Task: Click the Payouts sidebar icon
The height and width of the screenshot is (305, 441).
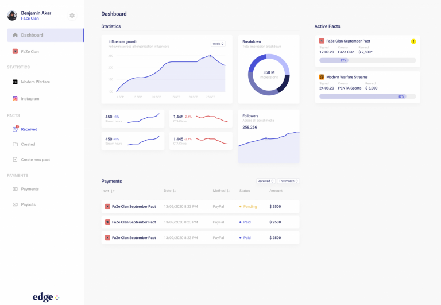Action: 15,204
